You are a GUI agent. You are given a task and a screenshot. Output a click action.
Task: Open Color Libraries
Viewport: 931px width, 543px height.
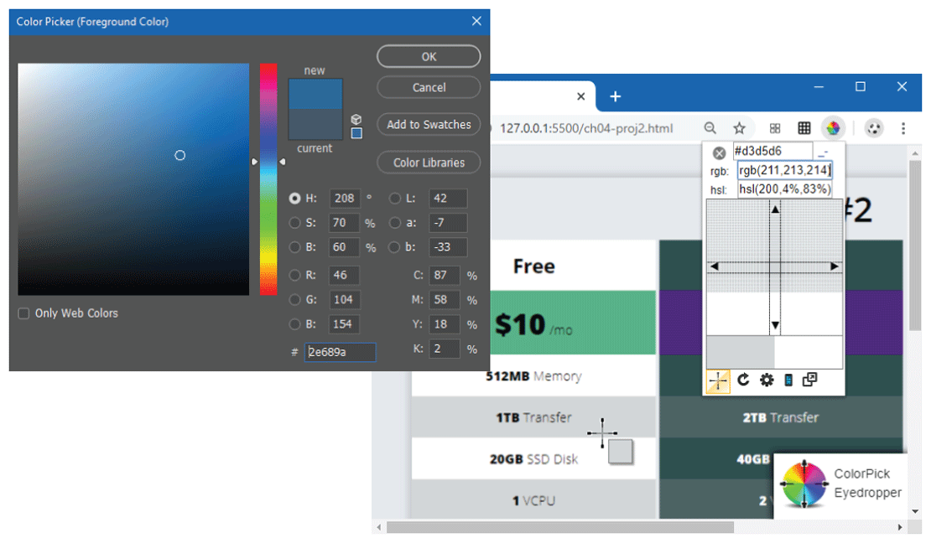(x=429, y=163)
